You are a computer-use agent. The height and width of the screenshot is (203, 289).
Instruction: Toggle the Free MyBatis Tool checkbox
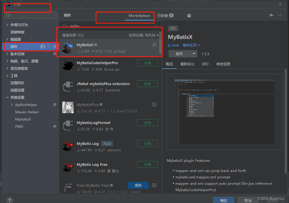point(154,185)
